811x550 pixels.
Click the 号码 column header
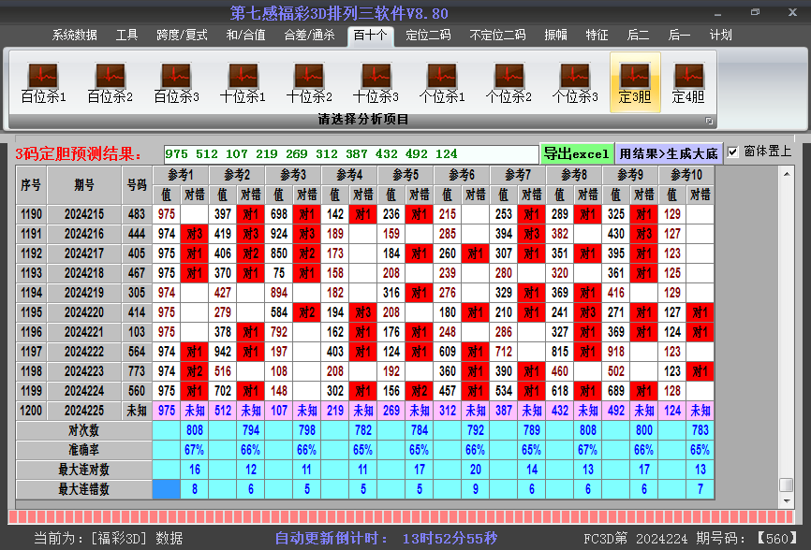click(x=137, y=185)
